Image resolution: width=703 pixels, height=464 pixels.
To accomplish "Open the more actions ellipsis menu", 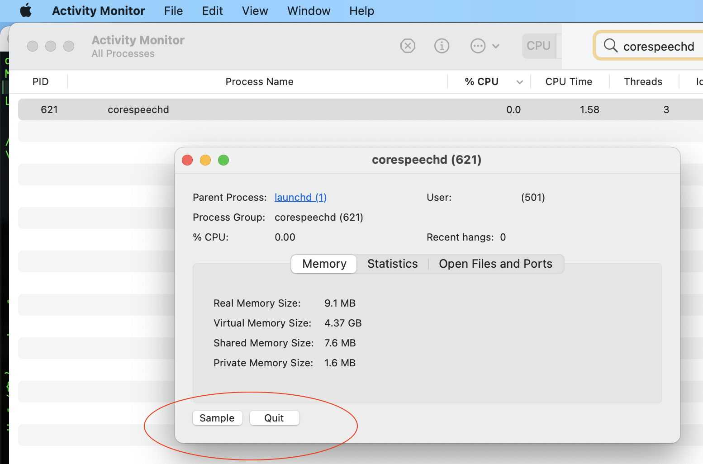I will tap(485, 46).
